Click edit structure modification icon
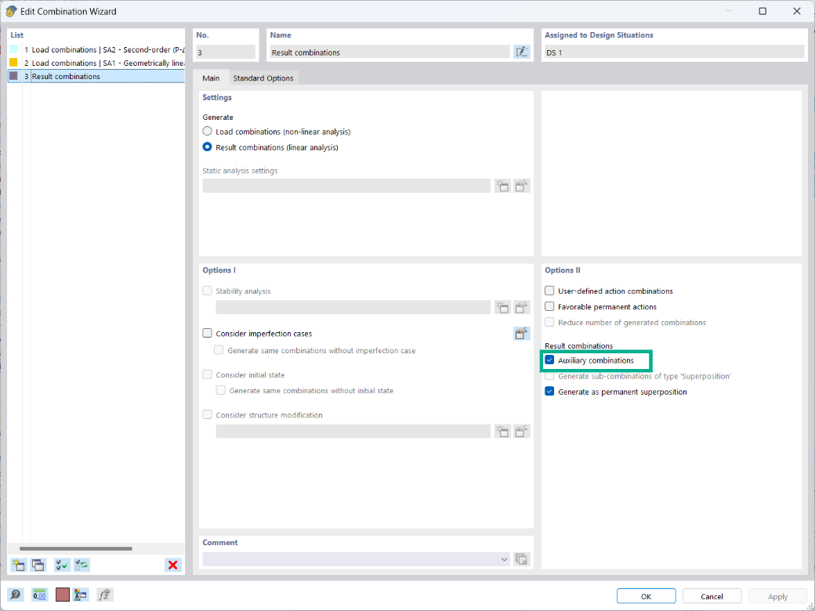 tap(521, 432)
